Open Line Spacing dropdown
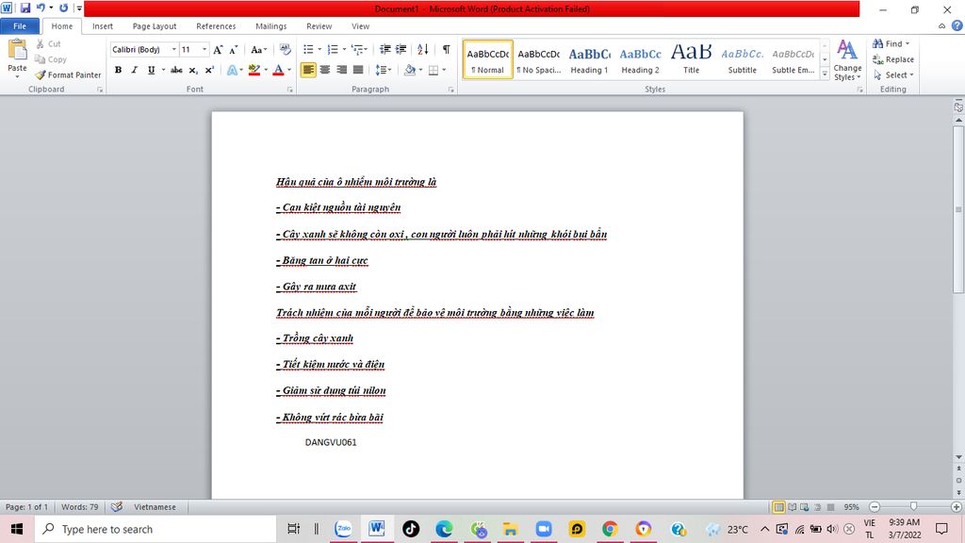 (x=384, y=70)
